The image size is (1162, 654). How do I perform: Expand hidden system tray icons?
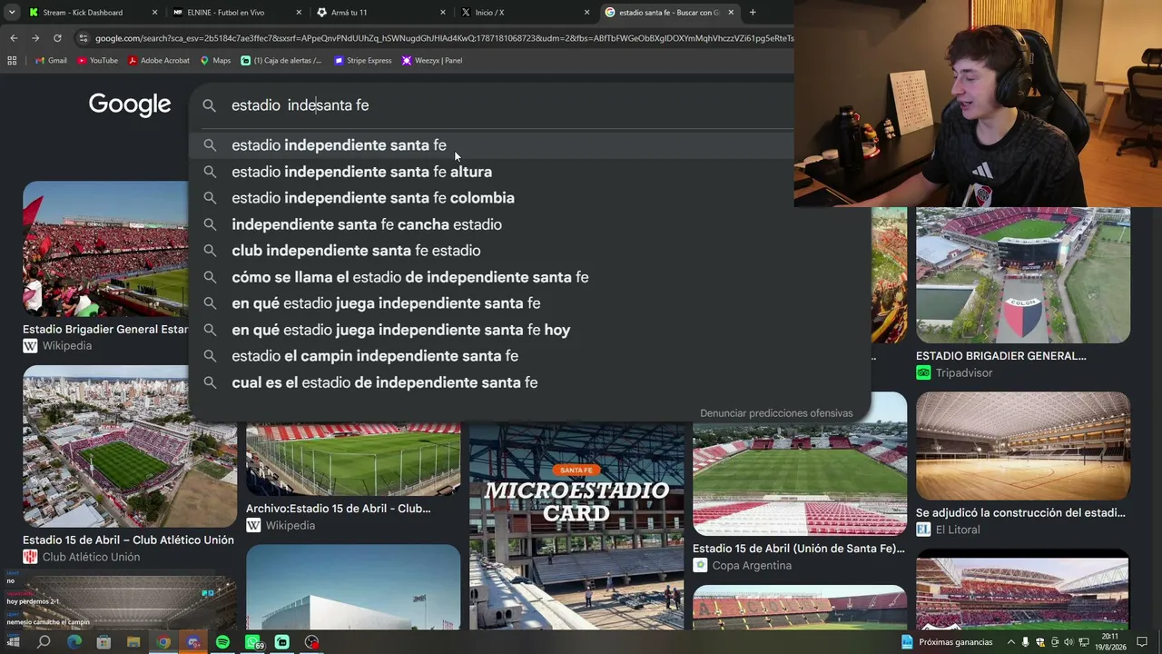point(1011,642)
